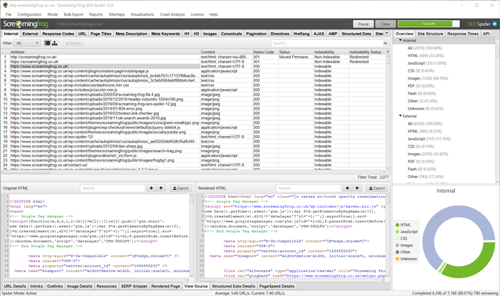Click the Screaming Frog logo
The height and width of the screenshot is (296, 500).
pos(25,24)
